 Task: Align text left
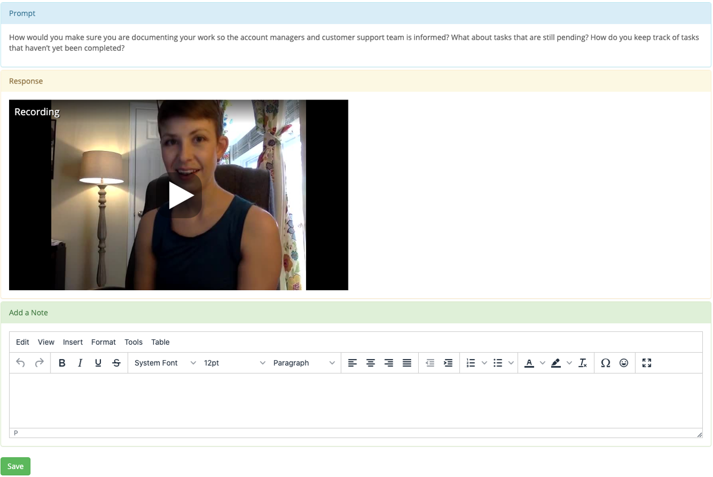tap(352, 363)
